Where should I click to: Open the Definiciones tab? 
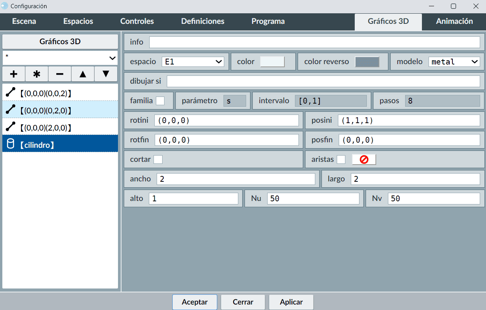point(202,22)
